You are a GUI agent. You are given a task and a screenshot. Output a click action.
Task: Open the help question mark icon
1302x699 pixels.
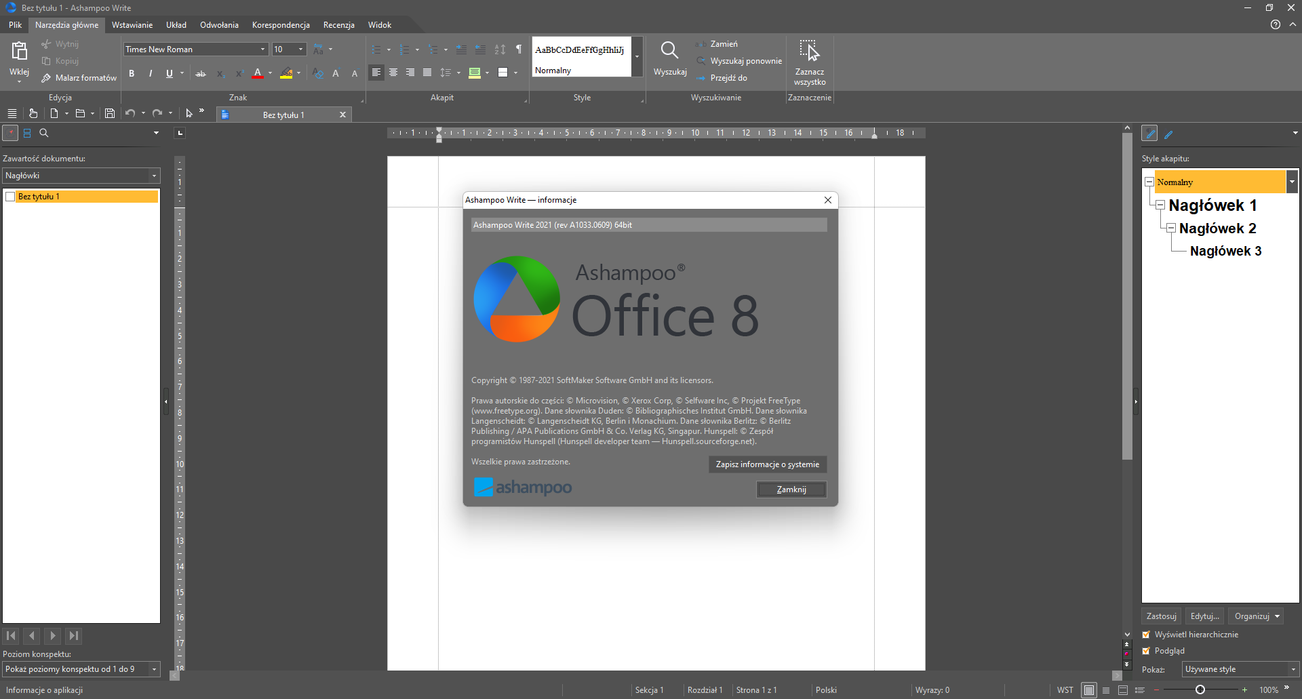(x=1276, y=24)
